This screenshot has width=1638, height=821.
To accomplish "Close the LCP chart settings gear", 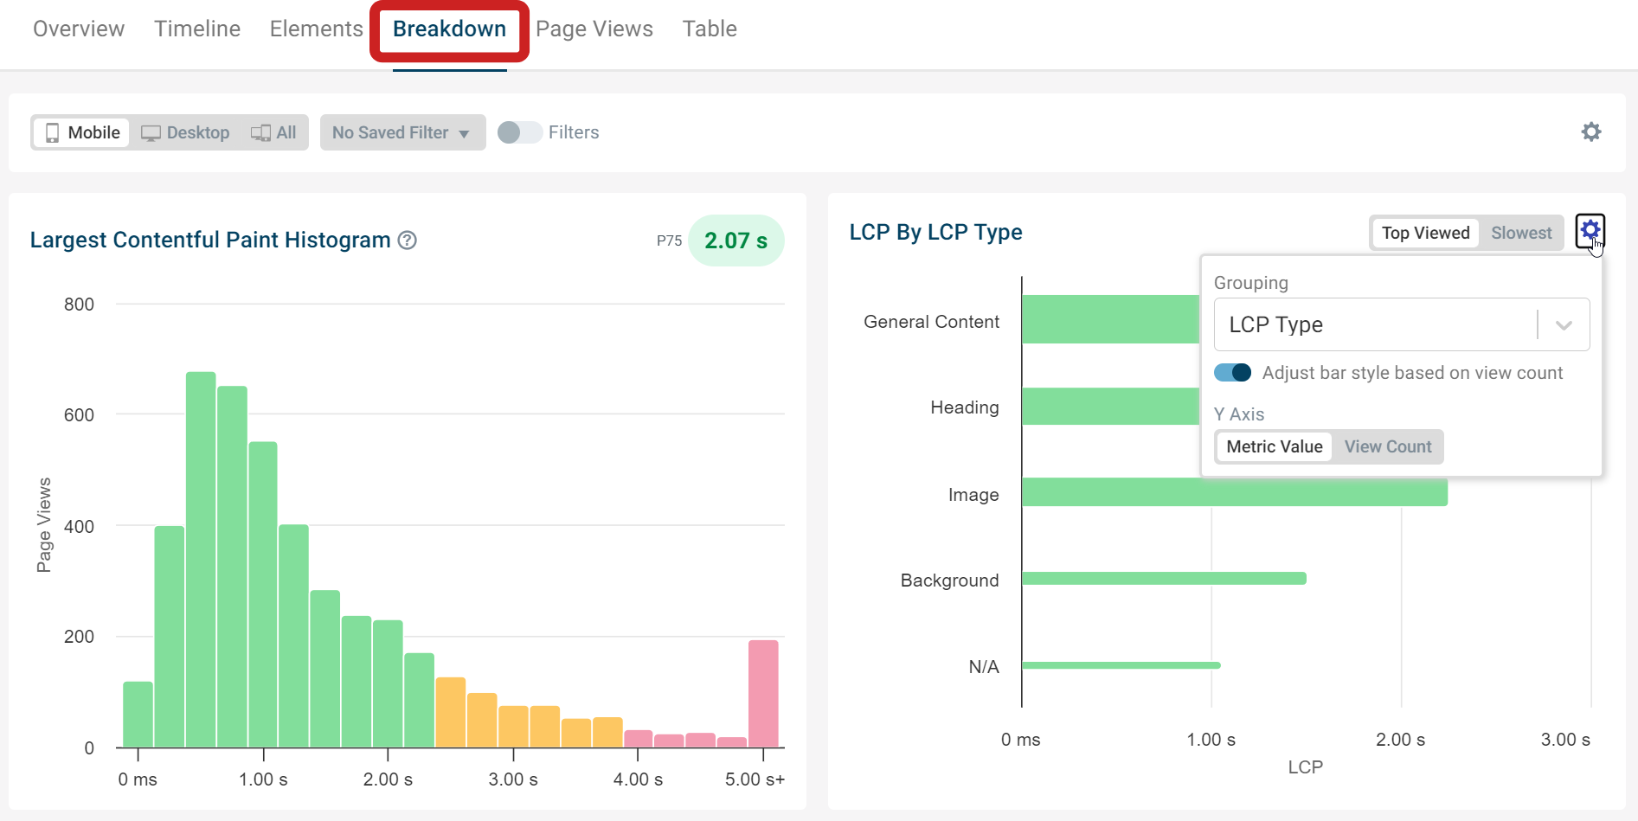I will pos(1590,230).
